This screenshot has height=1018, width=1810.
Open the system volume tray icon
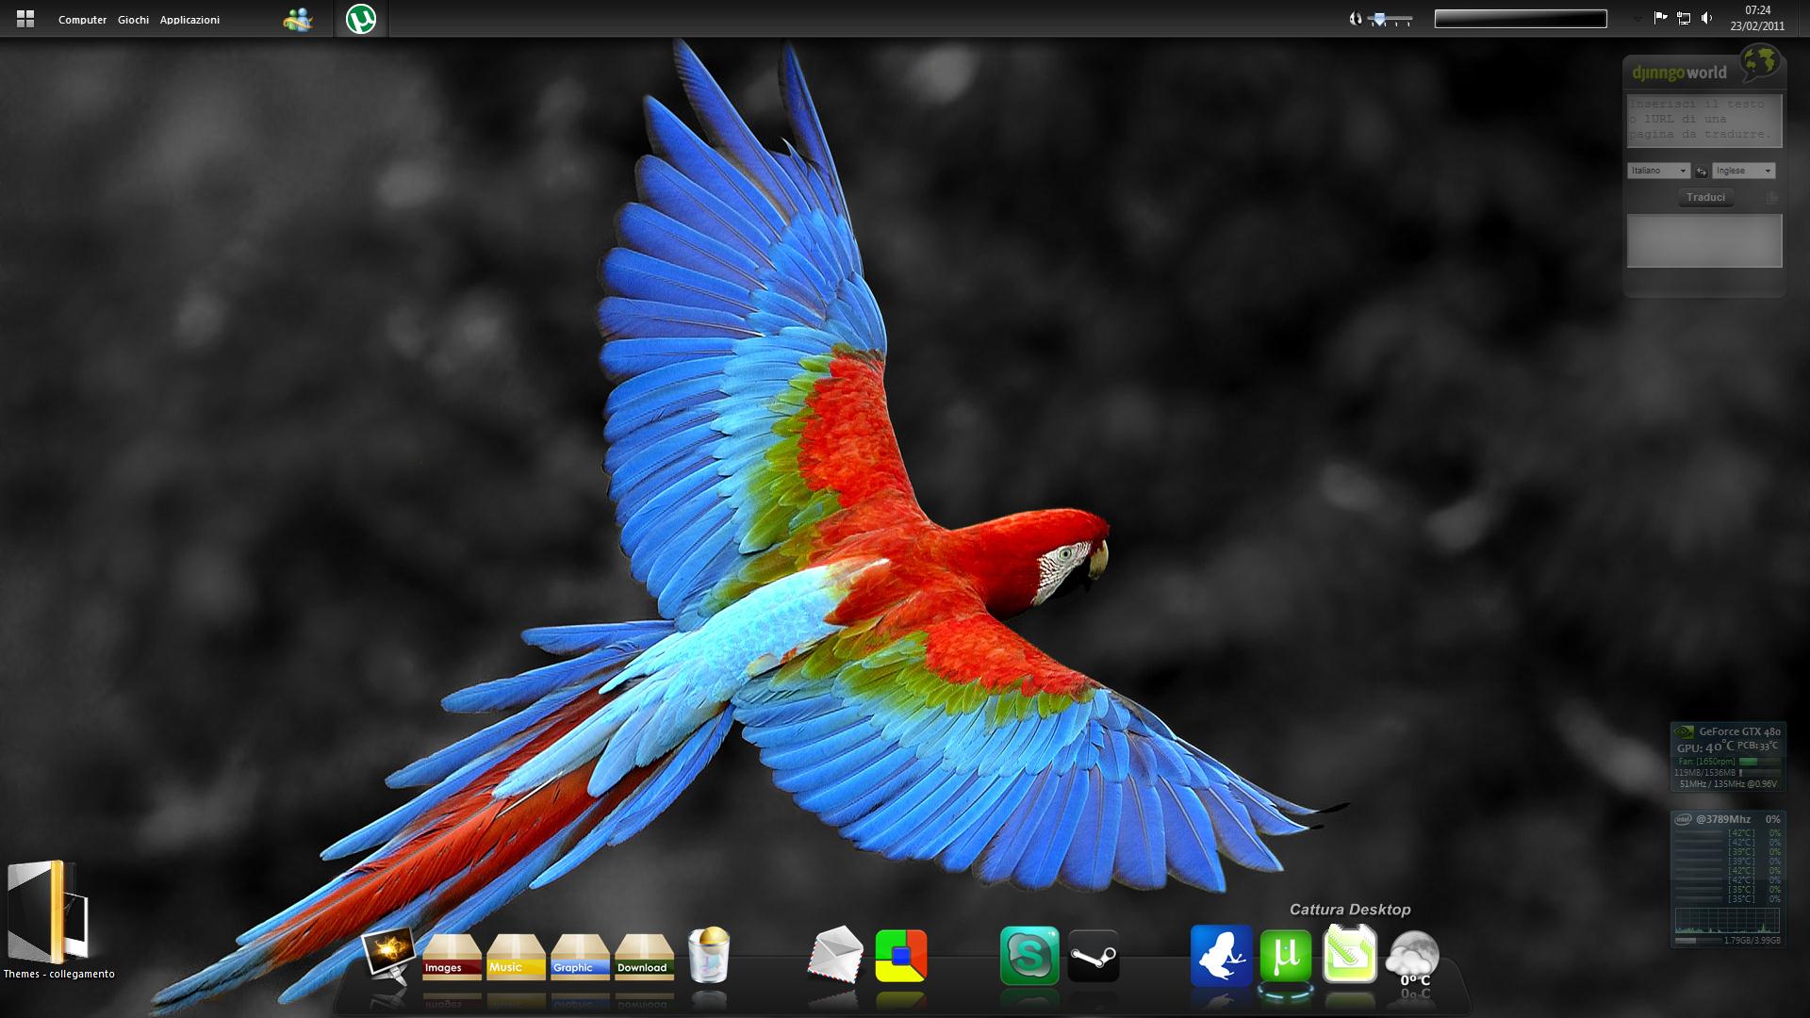coord(1706,18)
